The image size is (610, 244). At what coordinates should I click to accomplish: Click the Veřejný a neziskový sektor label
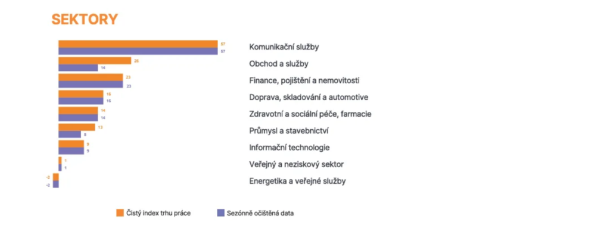[x=297, y=164]
